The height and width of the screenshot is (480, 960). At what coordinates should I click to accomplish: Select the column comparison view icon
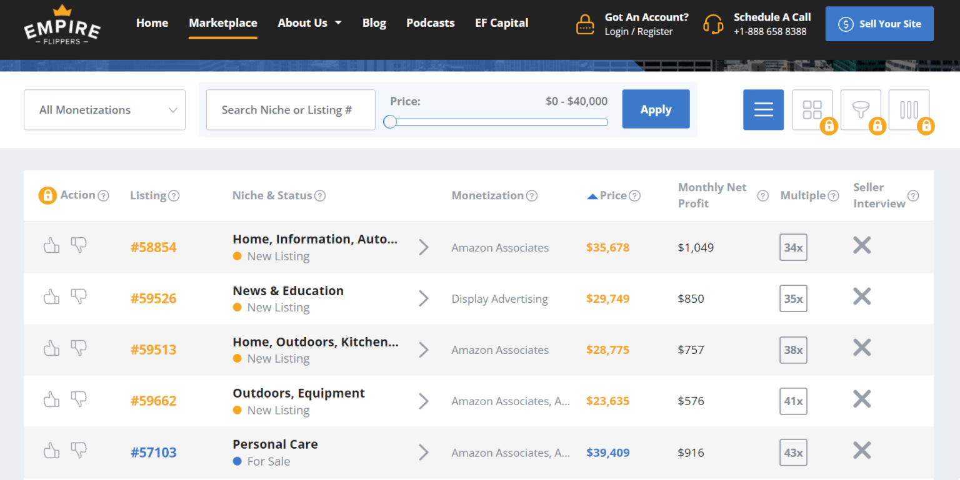pyautogui.click(x=909, y=109)
